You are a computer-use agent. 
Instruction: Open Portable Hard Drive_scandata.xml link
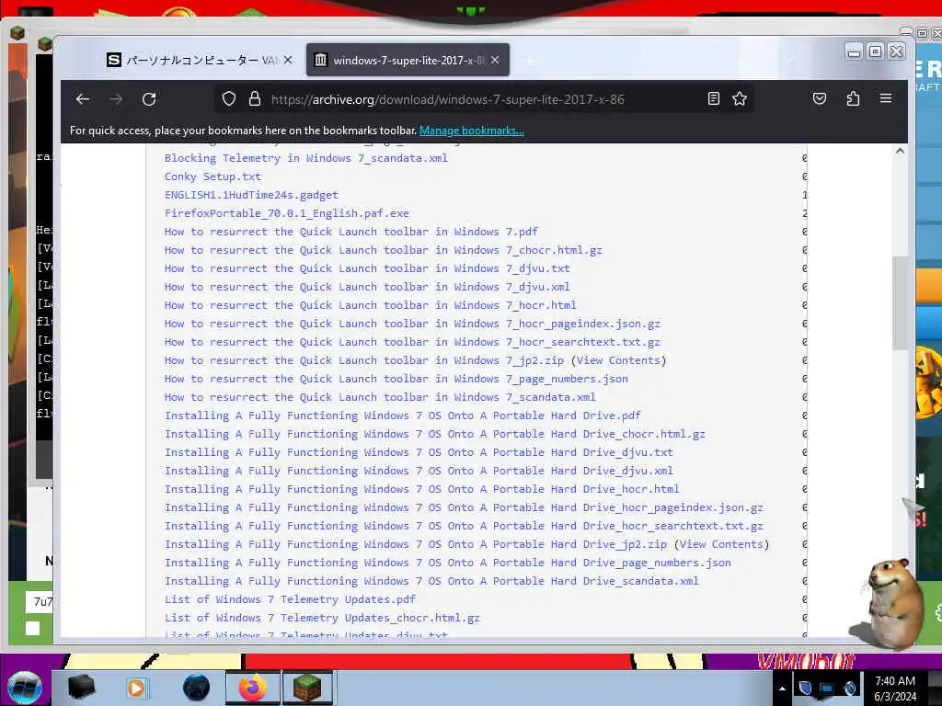431,581
